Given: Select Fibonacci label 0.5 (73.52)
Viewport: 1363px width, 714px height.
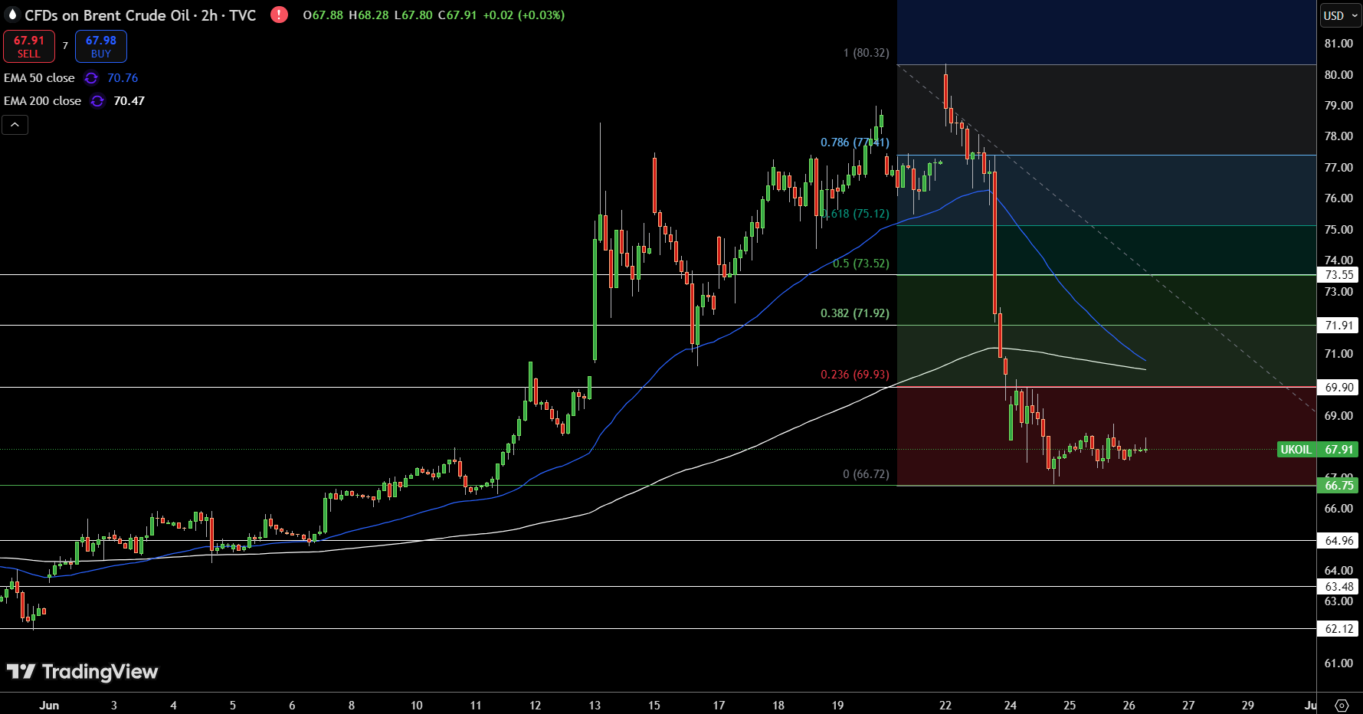Looking at the screenshot, I should (861, 264).
